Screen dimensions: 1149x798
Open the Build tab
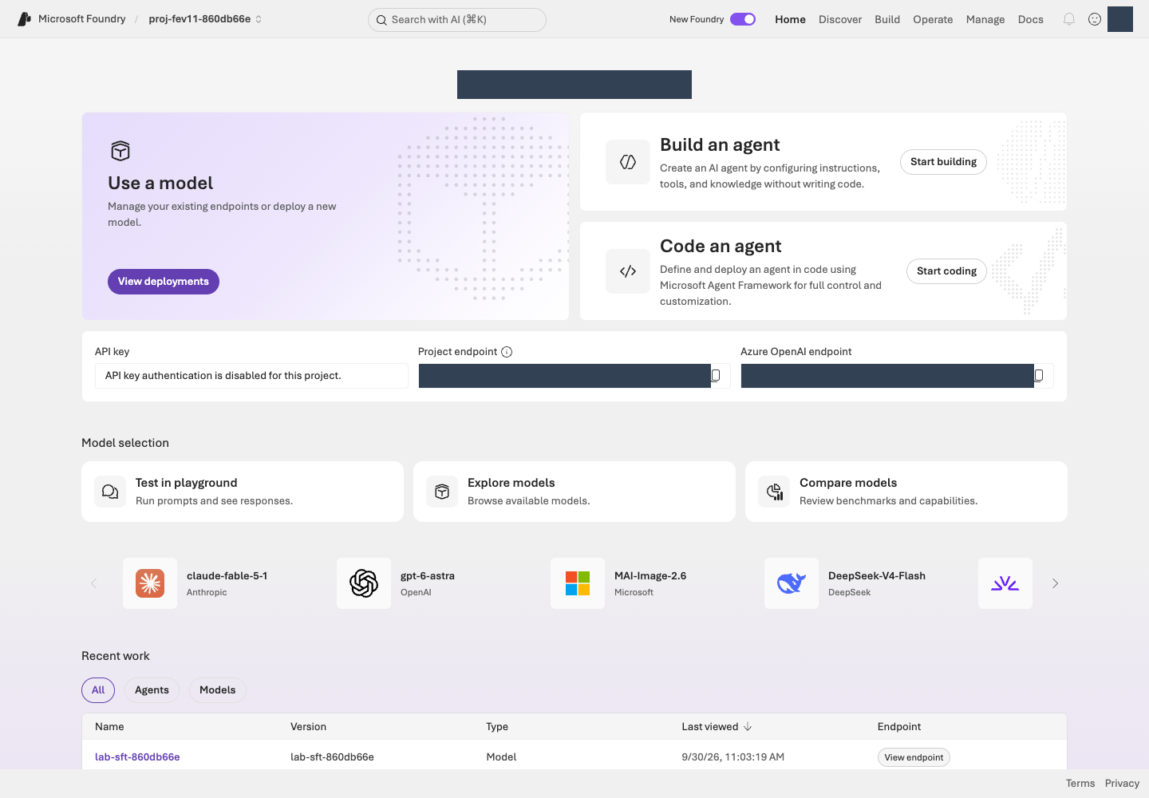[x=887, y=19]
